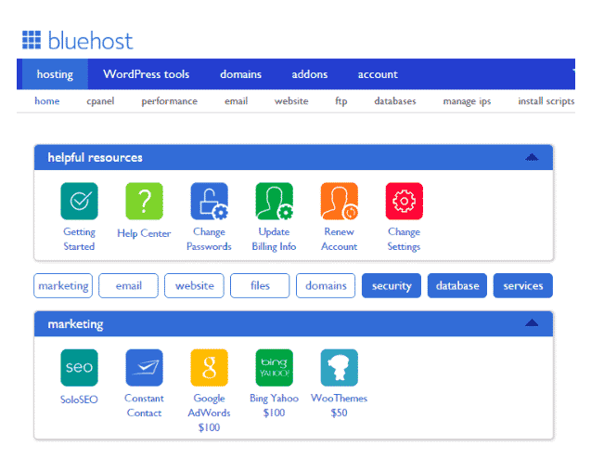Screen dimensions: 604x459
Task: Click the Constant Contact text link
Action: point(145,405)
